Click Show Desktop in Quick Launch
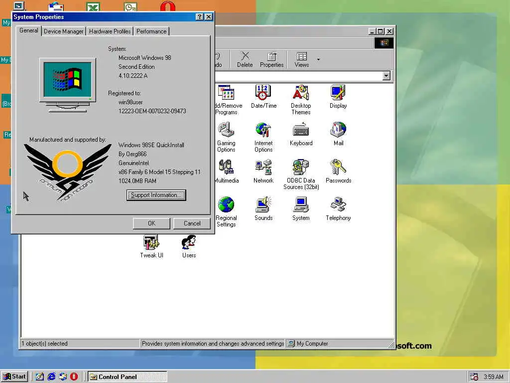Screen dimensions: 510x383 [40, 377]
